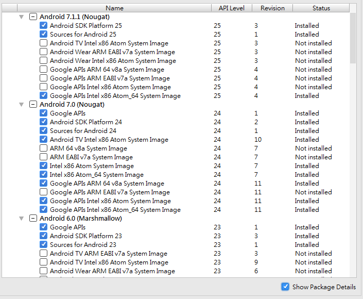363x299 pixels.
Task: Uncheck Sources for Android 24
Action: click(x=44, y=130)
